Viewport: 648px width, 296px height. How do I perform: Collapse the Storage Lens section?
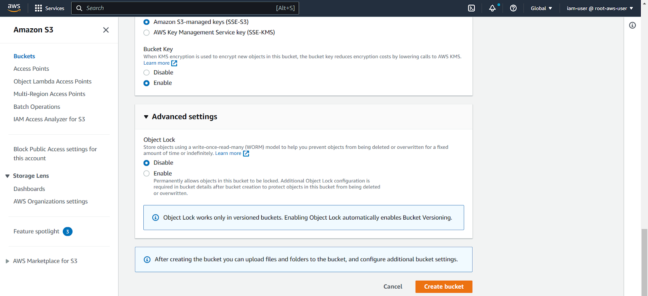[7, 176]
